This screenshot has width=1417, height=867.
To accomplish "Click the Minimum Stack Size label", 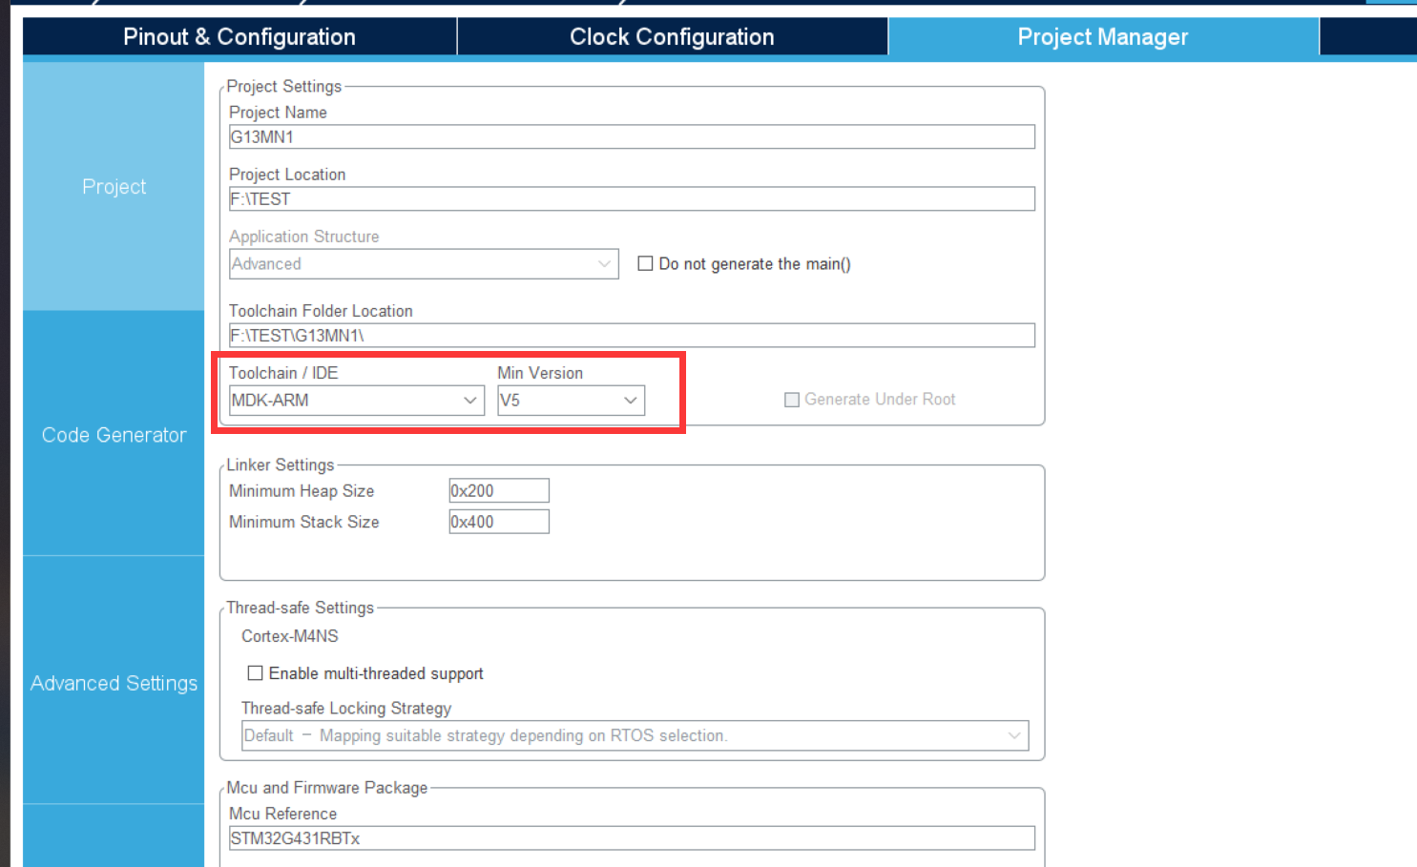I will (304, 522).
